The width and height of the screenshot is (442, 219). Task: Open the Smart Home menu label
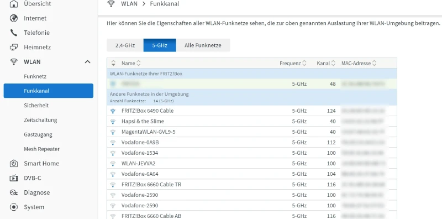point(41,163)
